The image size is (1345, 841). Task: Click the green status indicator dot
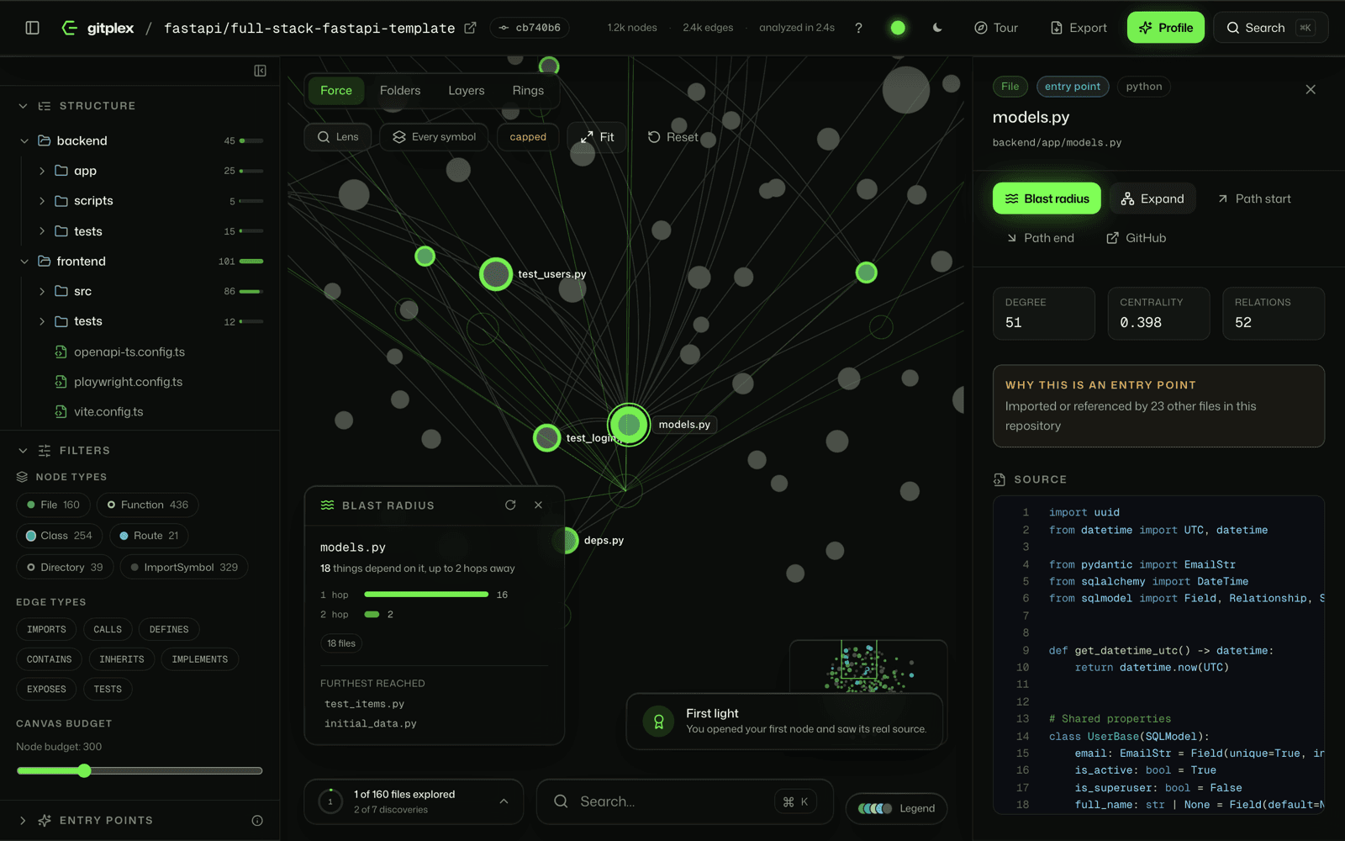(898, 28)
